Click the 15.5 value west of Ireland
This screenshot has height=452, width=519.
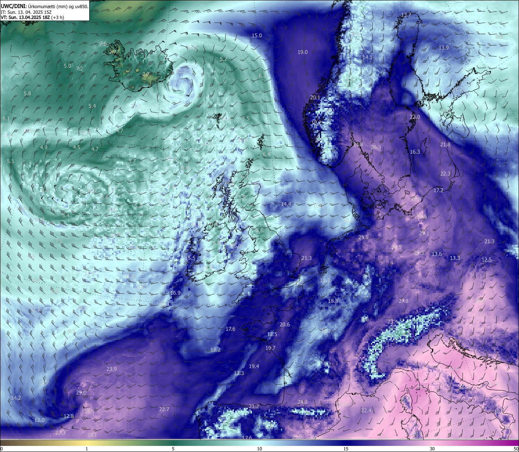pyautogui.click(x=191, y=258)
